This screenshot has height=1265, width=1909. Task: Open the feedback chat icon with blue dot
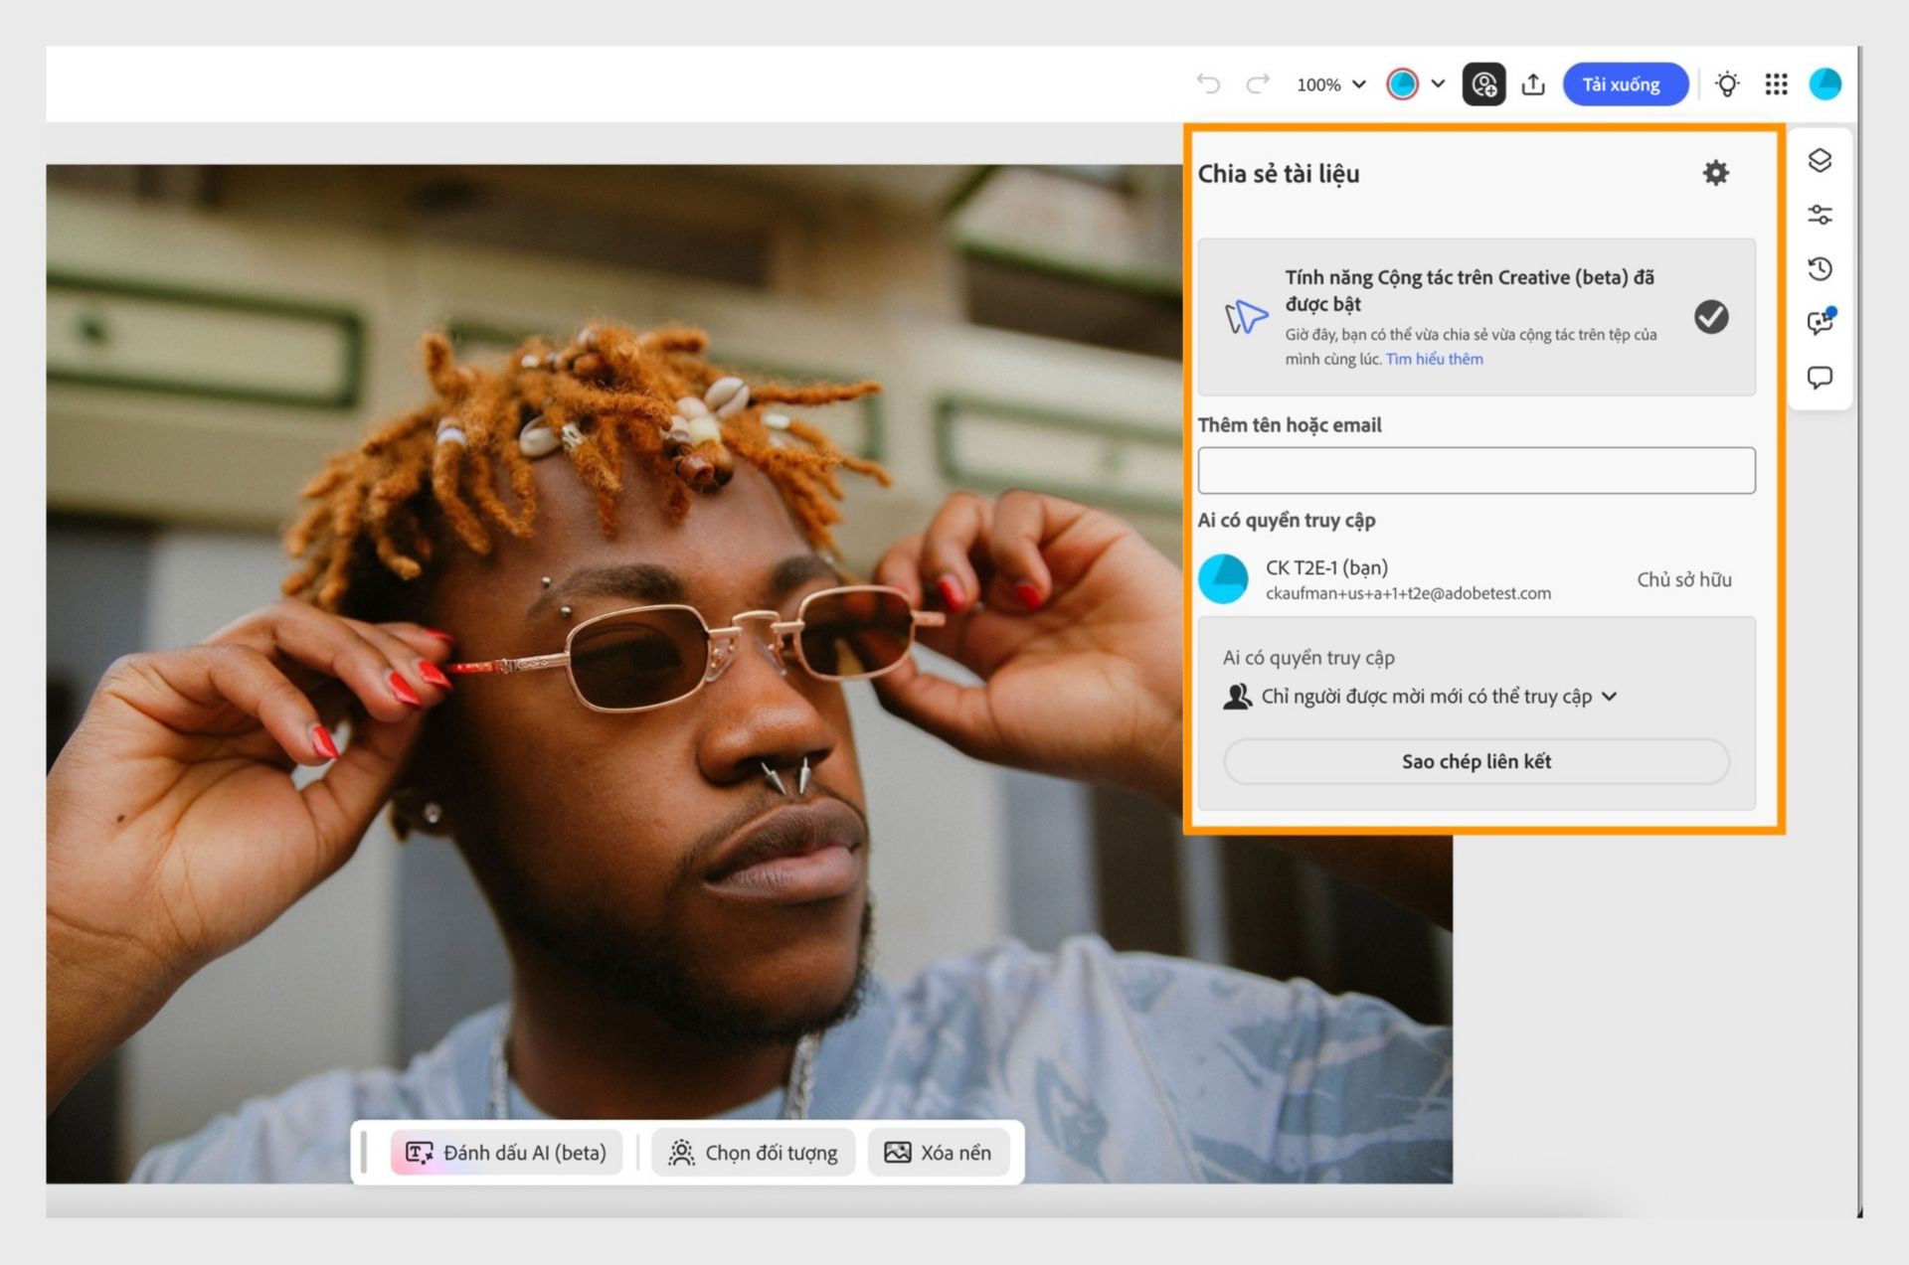pos(1820,322)
